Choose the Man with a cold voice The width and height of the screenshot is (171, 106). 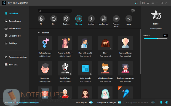[85, 43]
